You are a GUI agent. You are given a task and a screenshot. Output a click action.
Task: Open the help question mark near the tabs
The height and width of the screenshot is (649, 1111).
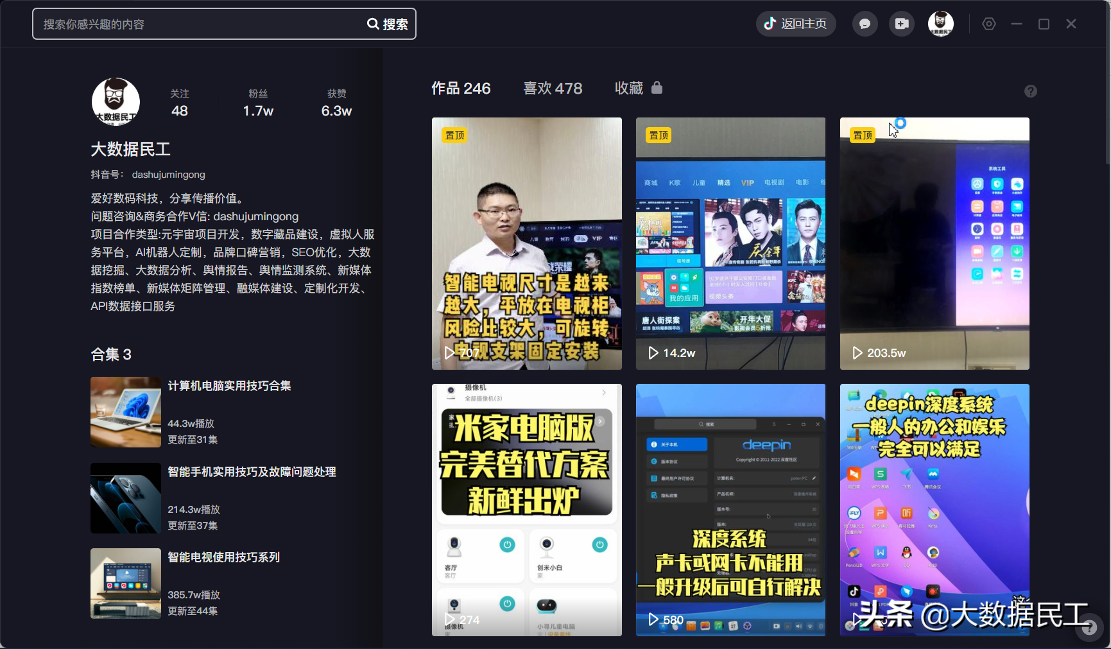click(x=1030, y=91)
